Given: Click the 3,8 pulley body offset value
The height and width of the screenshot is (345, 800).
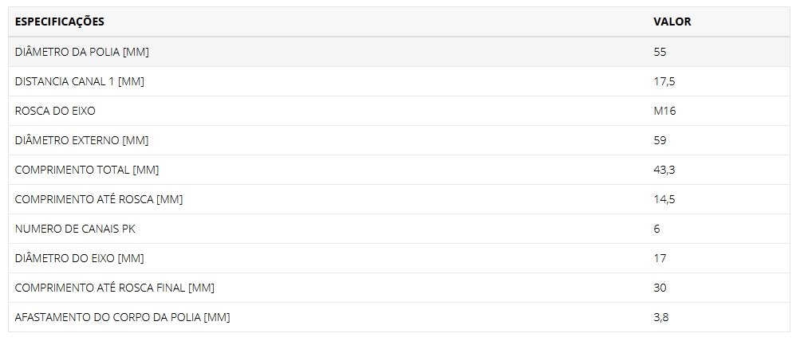Looking at the screenshot, I should coord(661,318).
